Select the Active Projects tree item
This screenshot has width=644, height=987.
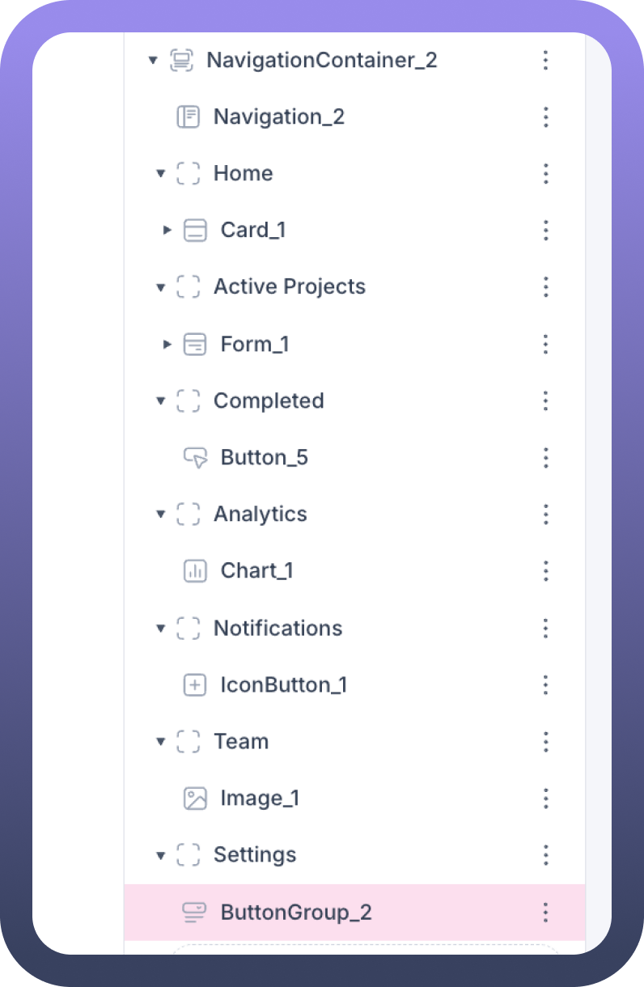[x=289, y=287]
